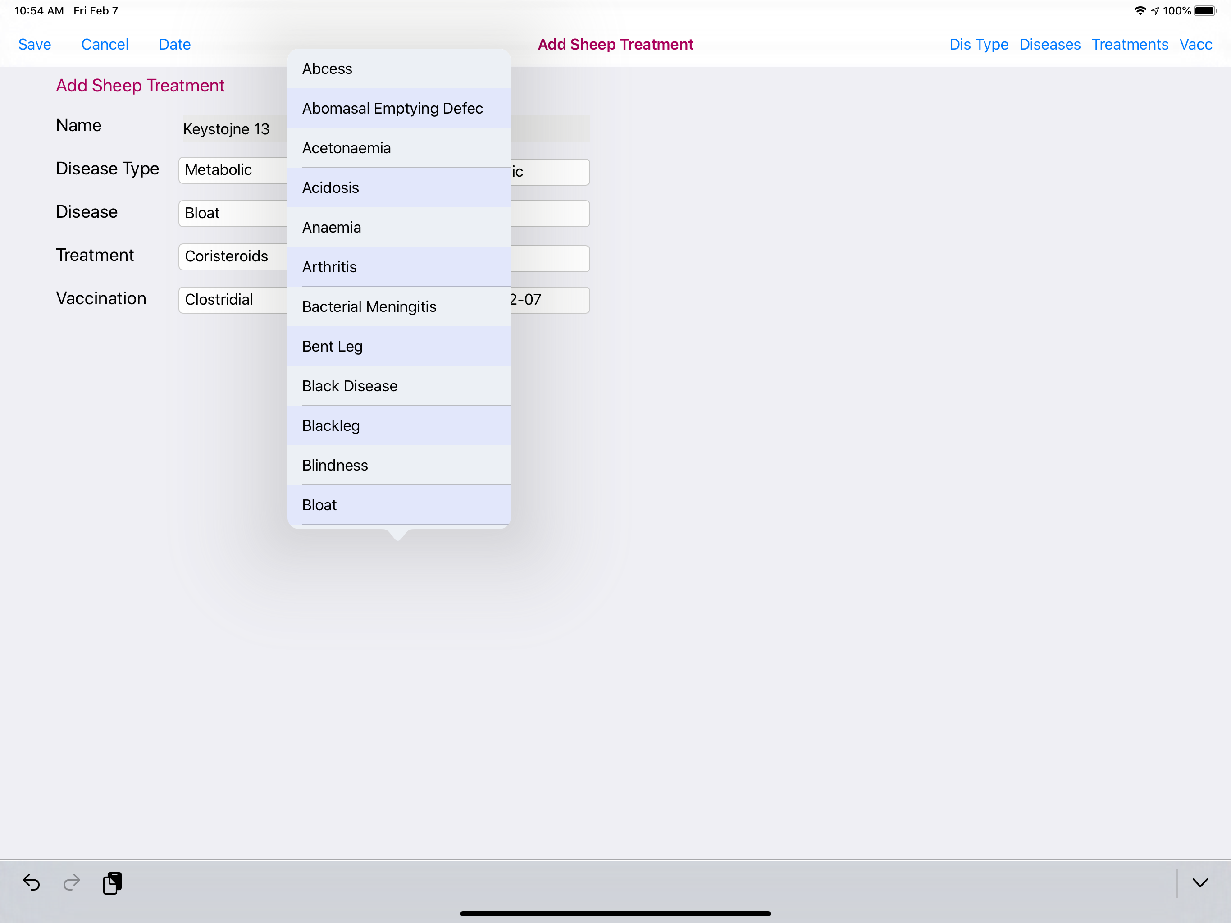Tap the battery status icon
The image size is (1231, 923).
click(1204, 10)
